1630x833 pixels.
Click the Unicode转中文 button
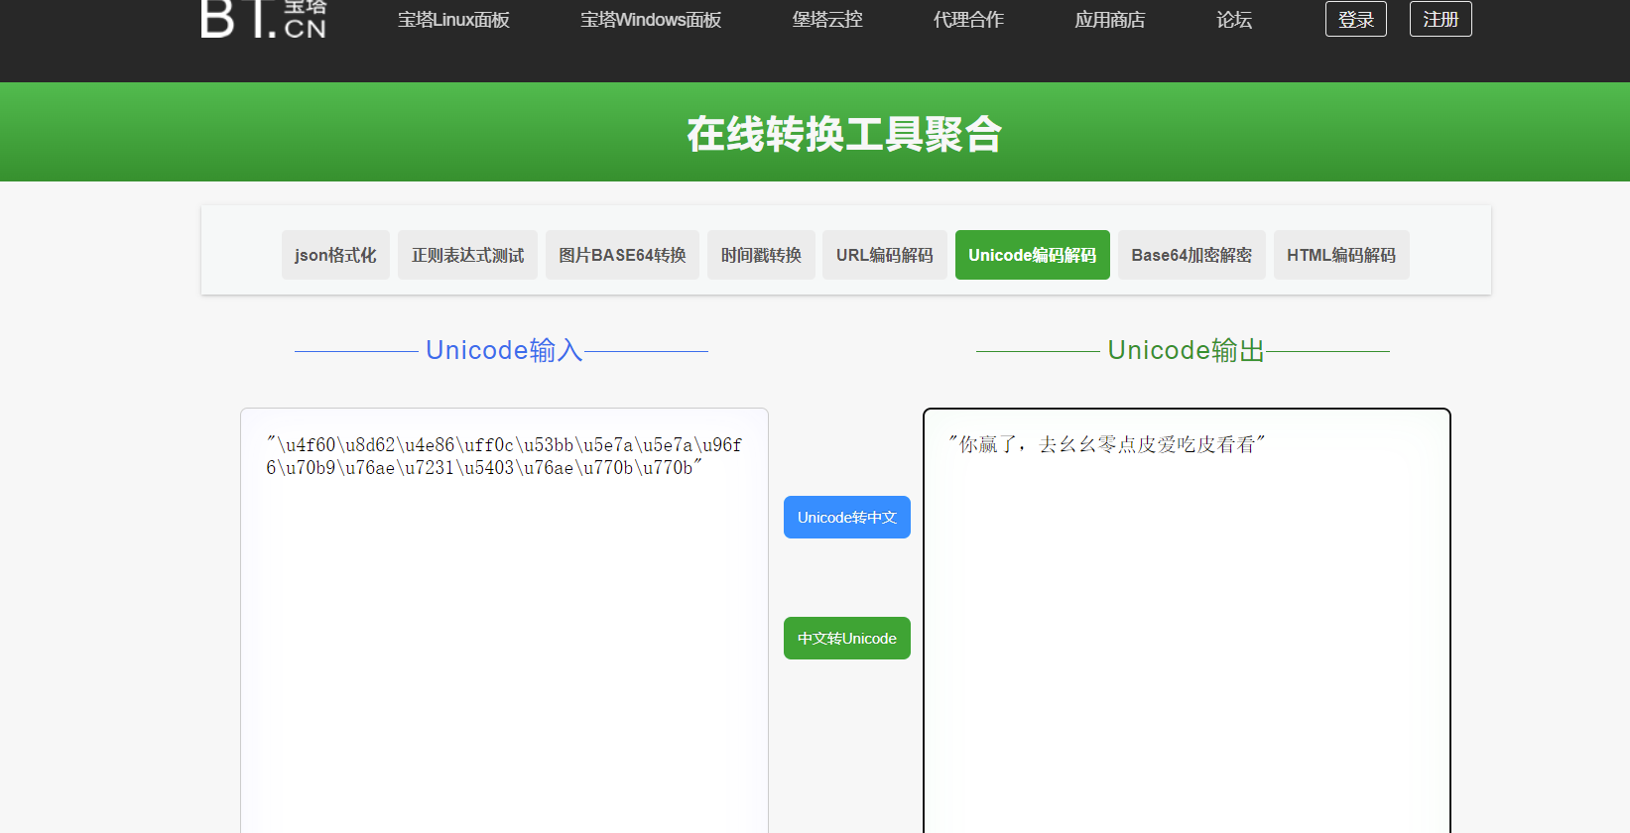[847, 518]
